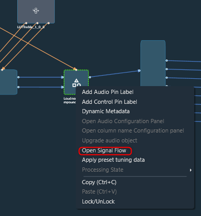Click the top output pin of the tall right block
Viewport: 201px width, 216px height.
point(167,61)
